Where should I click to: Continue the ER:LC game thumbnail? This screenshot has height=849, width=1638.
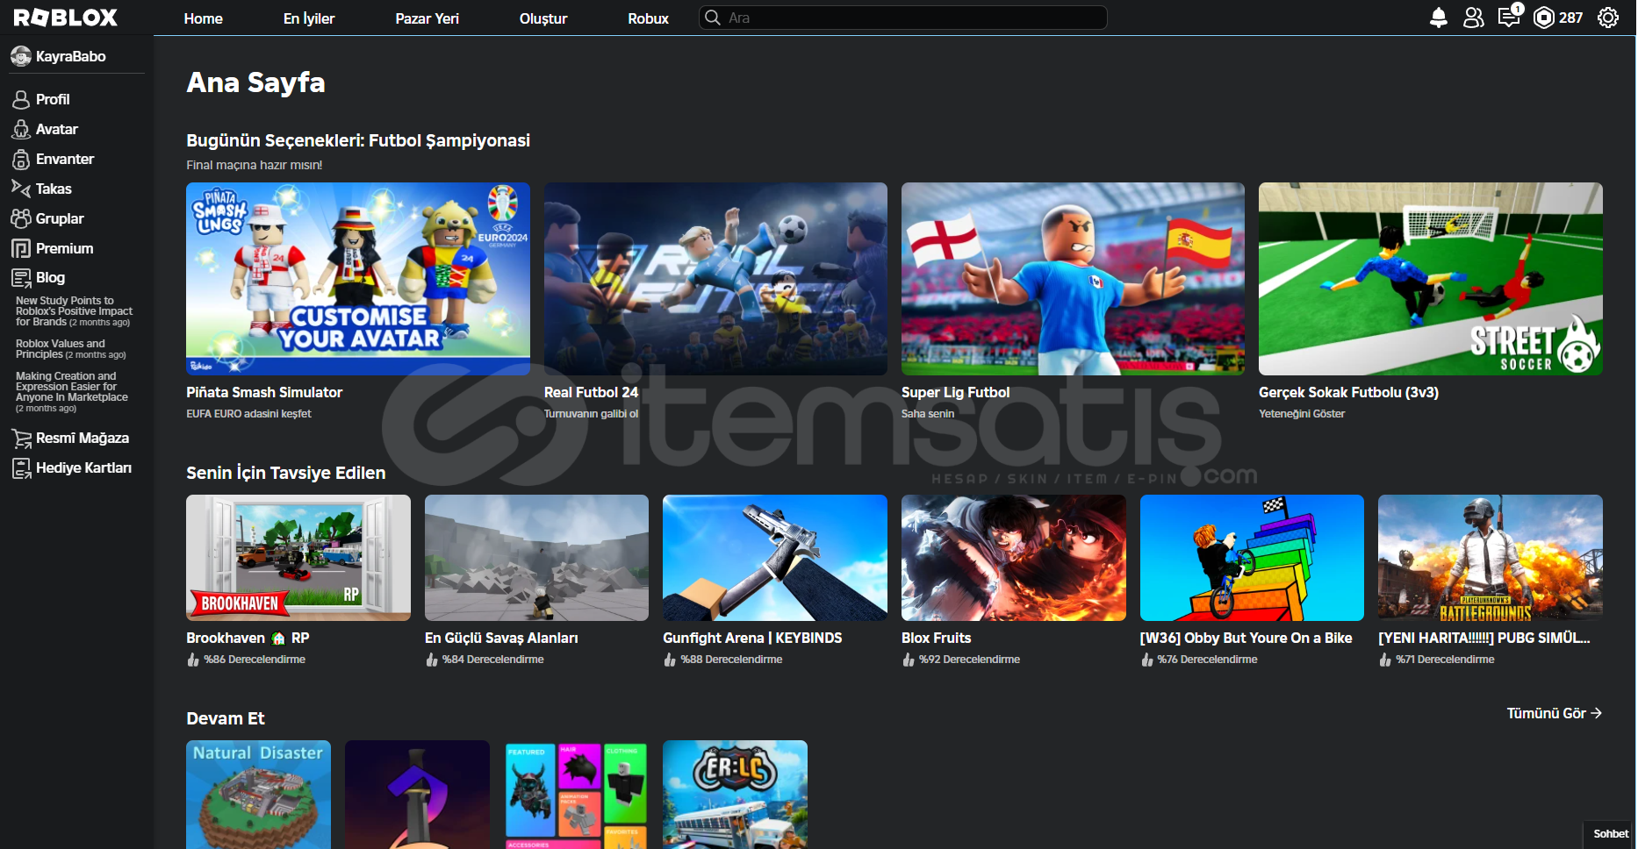pos(735,795)
